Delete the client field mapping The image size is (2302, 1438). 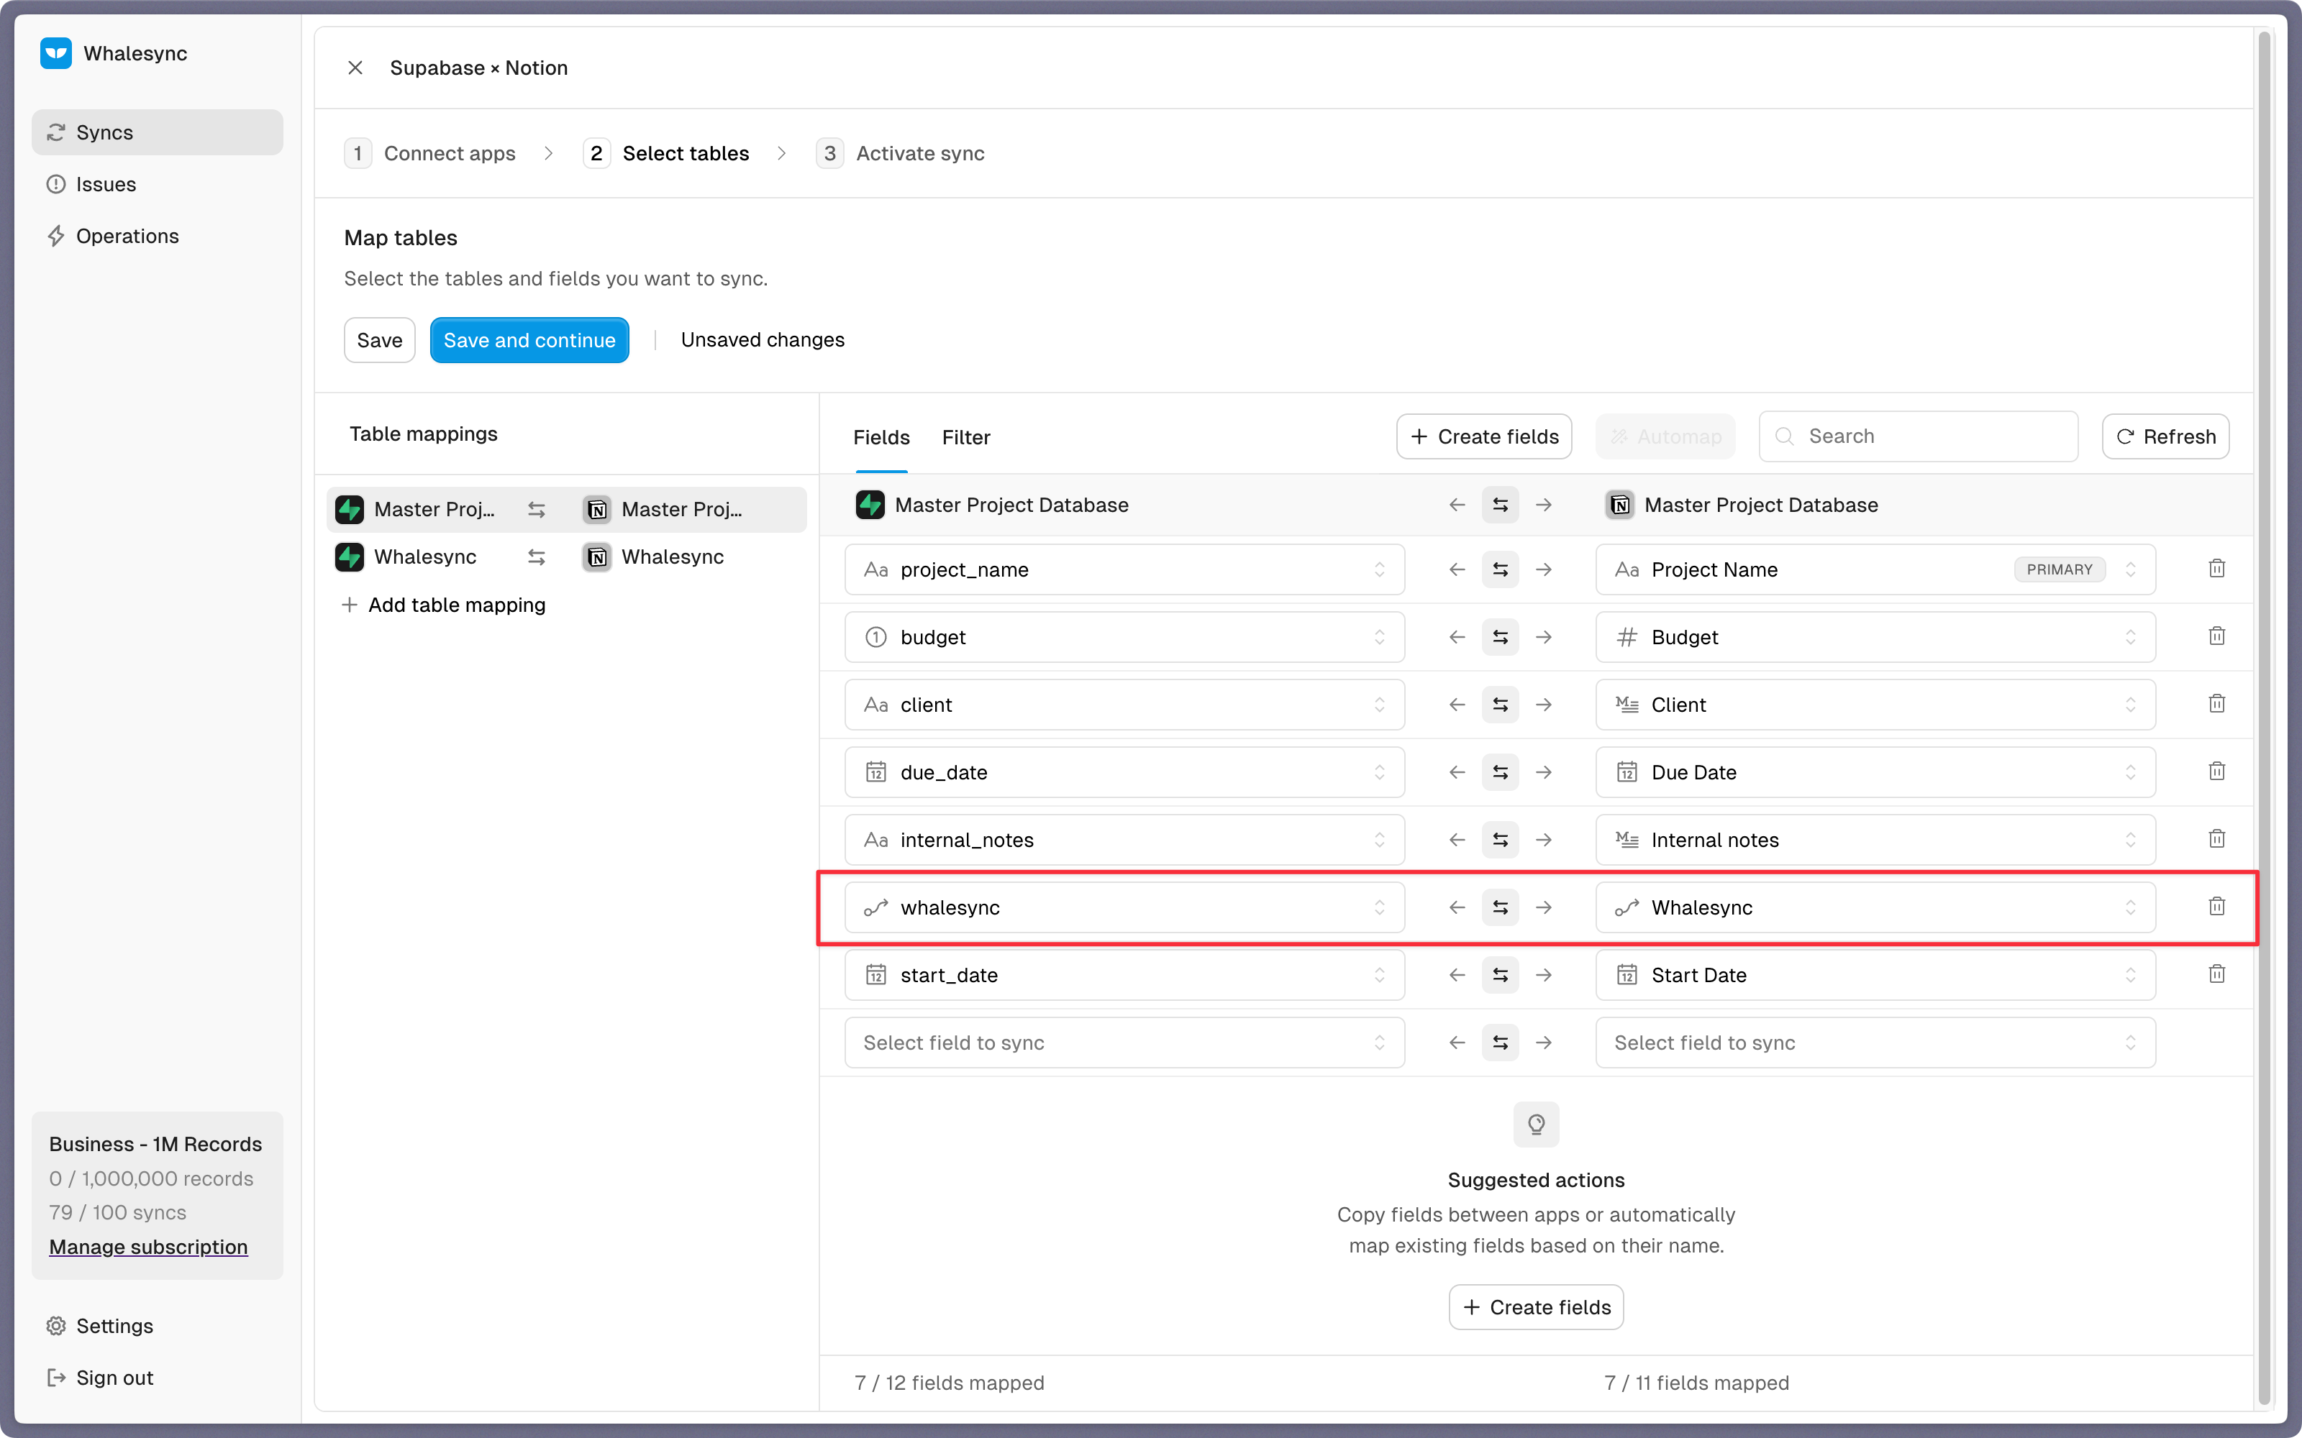pyautogui.click(x=2216, y=704)
